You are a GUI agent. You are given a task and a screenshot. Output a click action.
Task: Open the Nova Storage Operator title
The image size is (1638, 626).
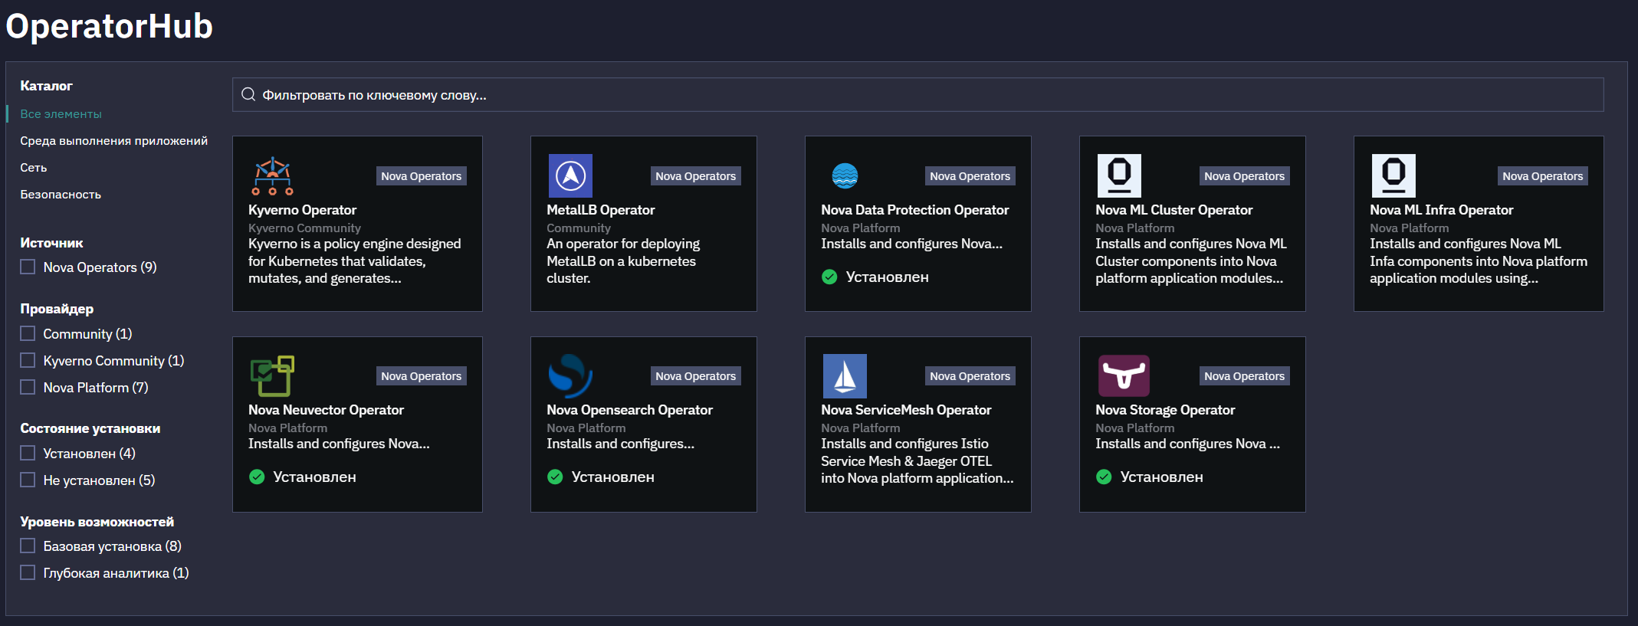(x=1165, y=409)
